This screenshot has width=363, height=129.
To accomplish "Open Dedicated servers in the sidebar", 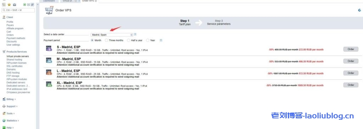I will (x=16, y=83).
